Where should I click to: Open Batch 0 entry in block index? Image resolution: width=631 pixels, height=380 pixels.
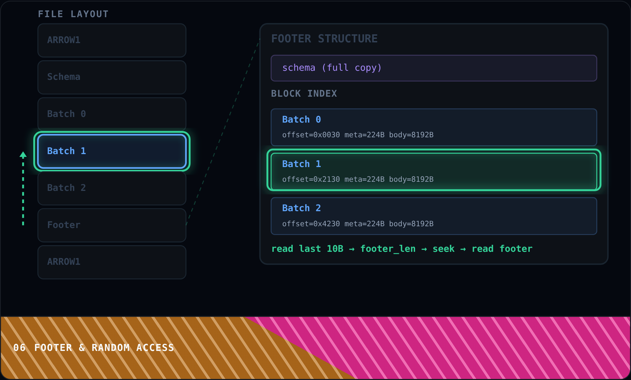pos(434,127)
